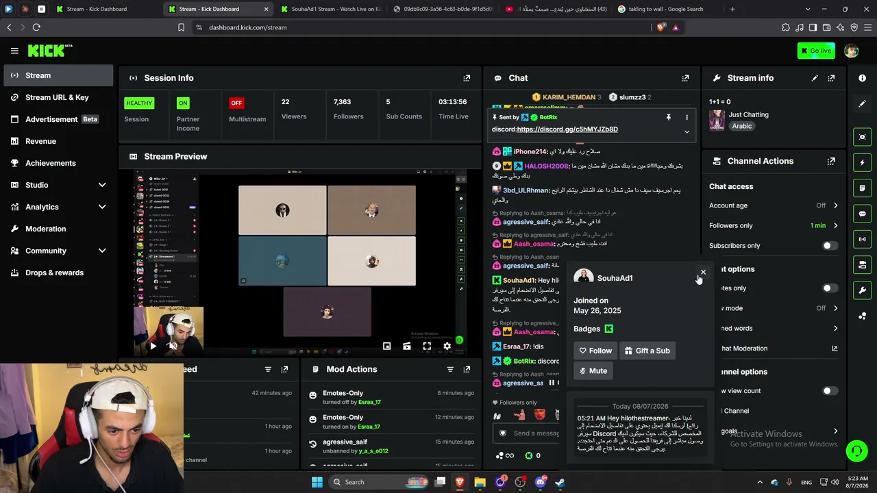Image resolution: width=877 pixels, height=493 pixels.
Task: Pop out the Stream info panel
Action: (x=831, y=78)
